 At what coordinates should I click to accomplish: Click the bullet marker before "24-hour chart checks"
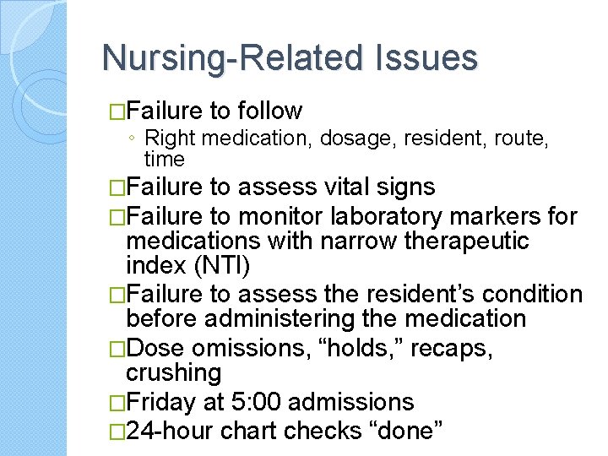(119, 430)
